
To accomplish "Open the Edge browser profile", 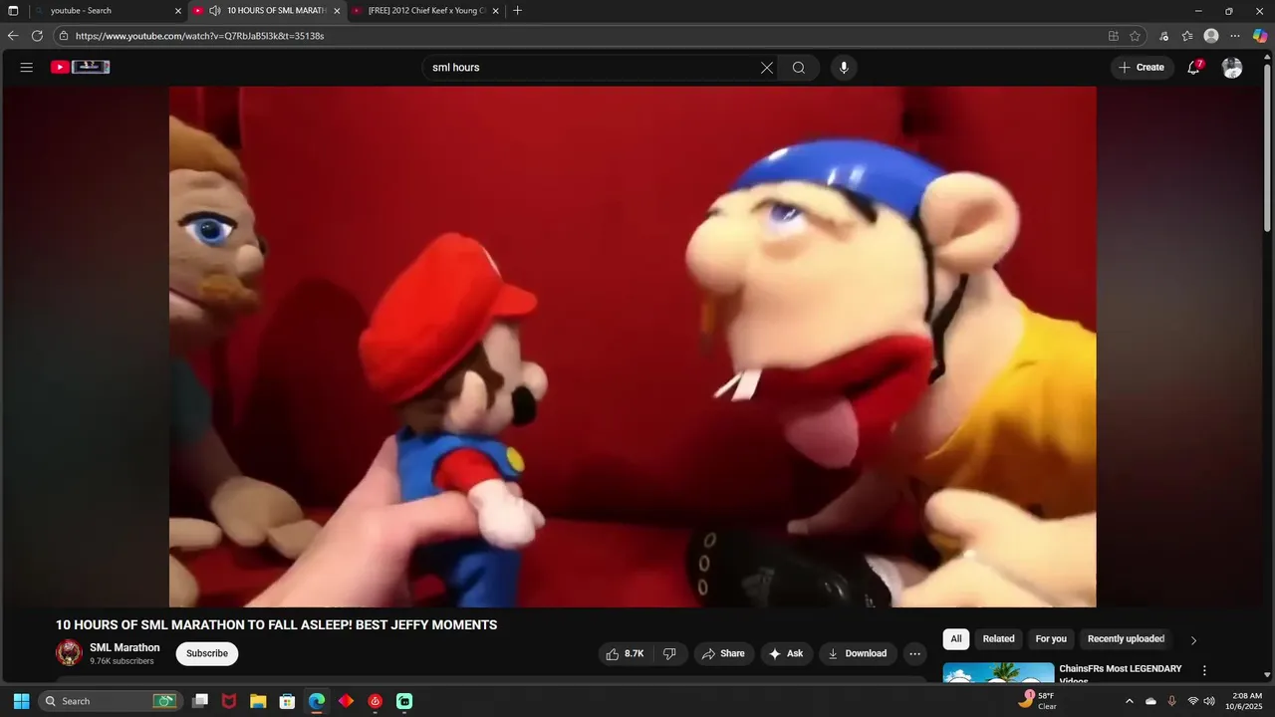I will (1211, 36).
